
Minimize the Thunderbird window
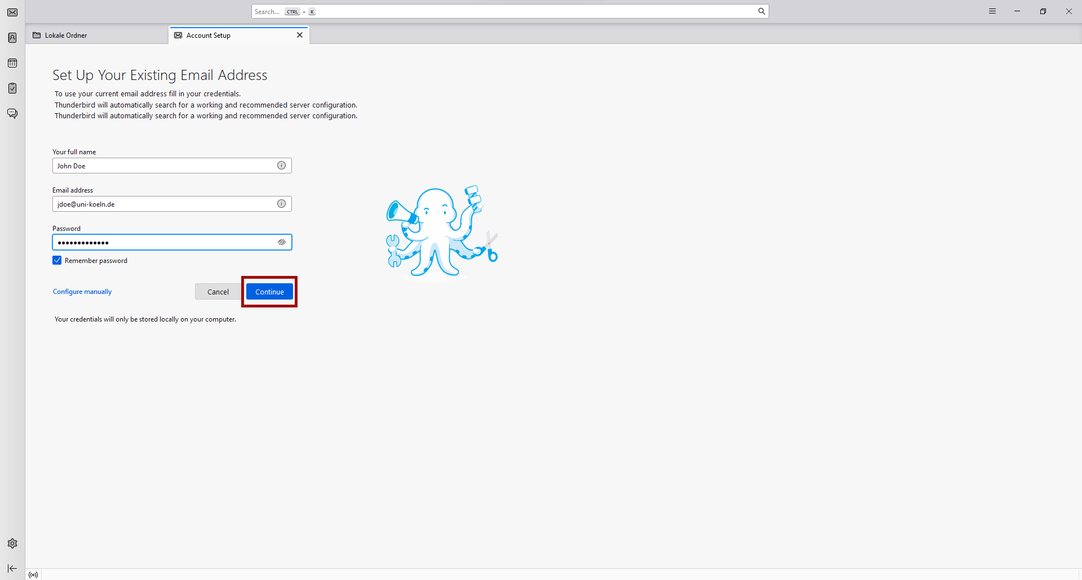[x=1017, y=11]
